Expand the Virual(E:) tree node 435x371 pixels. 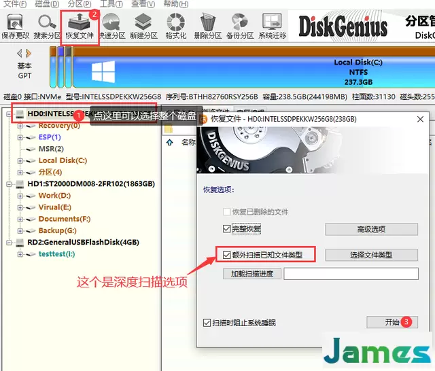pyautogui.click(x=20, y=207)
